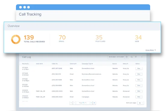Click the date range input field
Image resolution: width=167 pixels, height=111 pixels.
[116, 57]
